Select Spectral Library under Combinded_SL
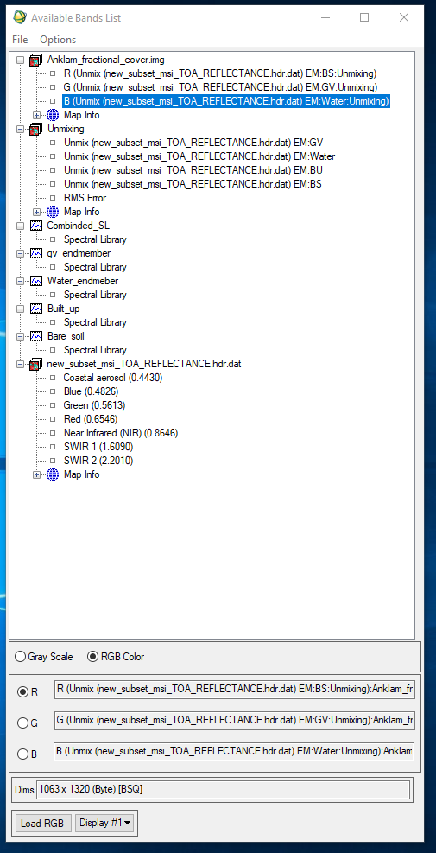 coord(95,239)
